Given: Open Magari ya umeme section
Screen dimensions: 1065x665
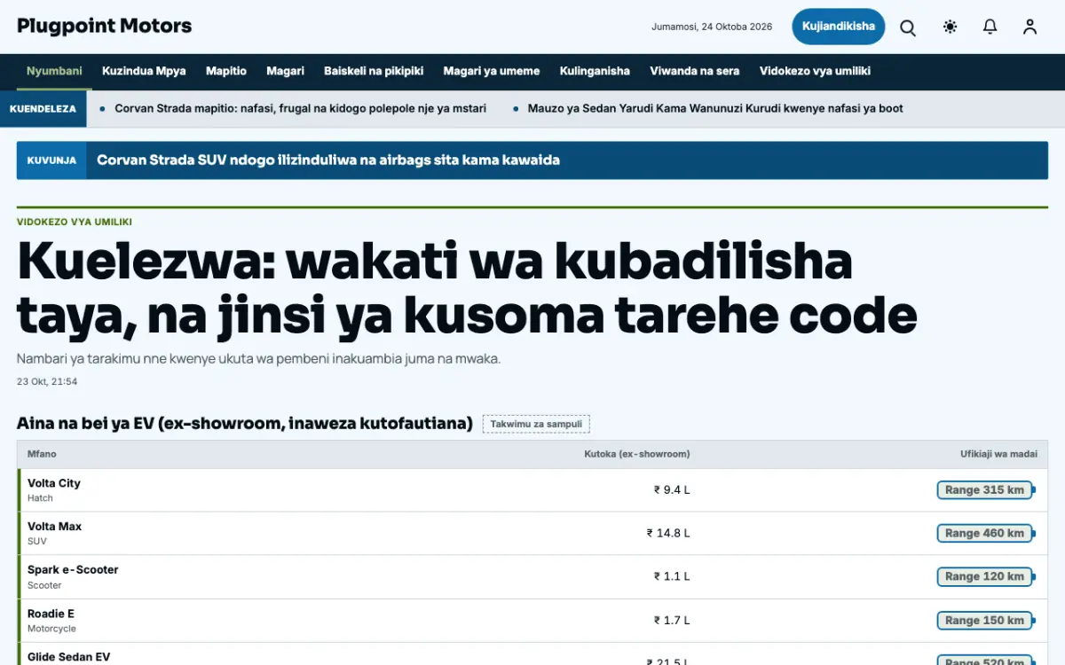Looking at the screenshot, I should point(492,71).
